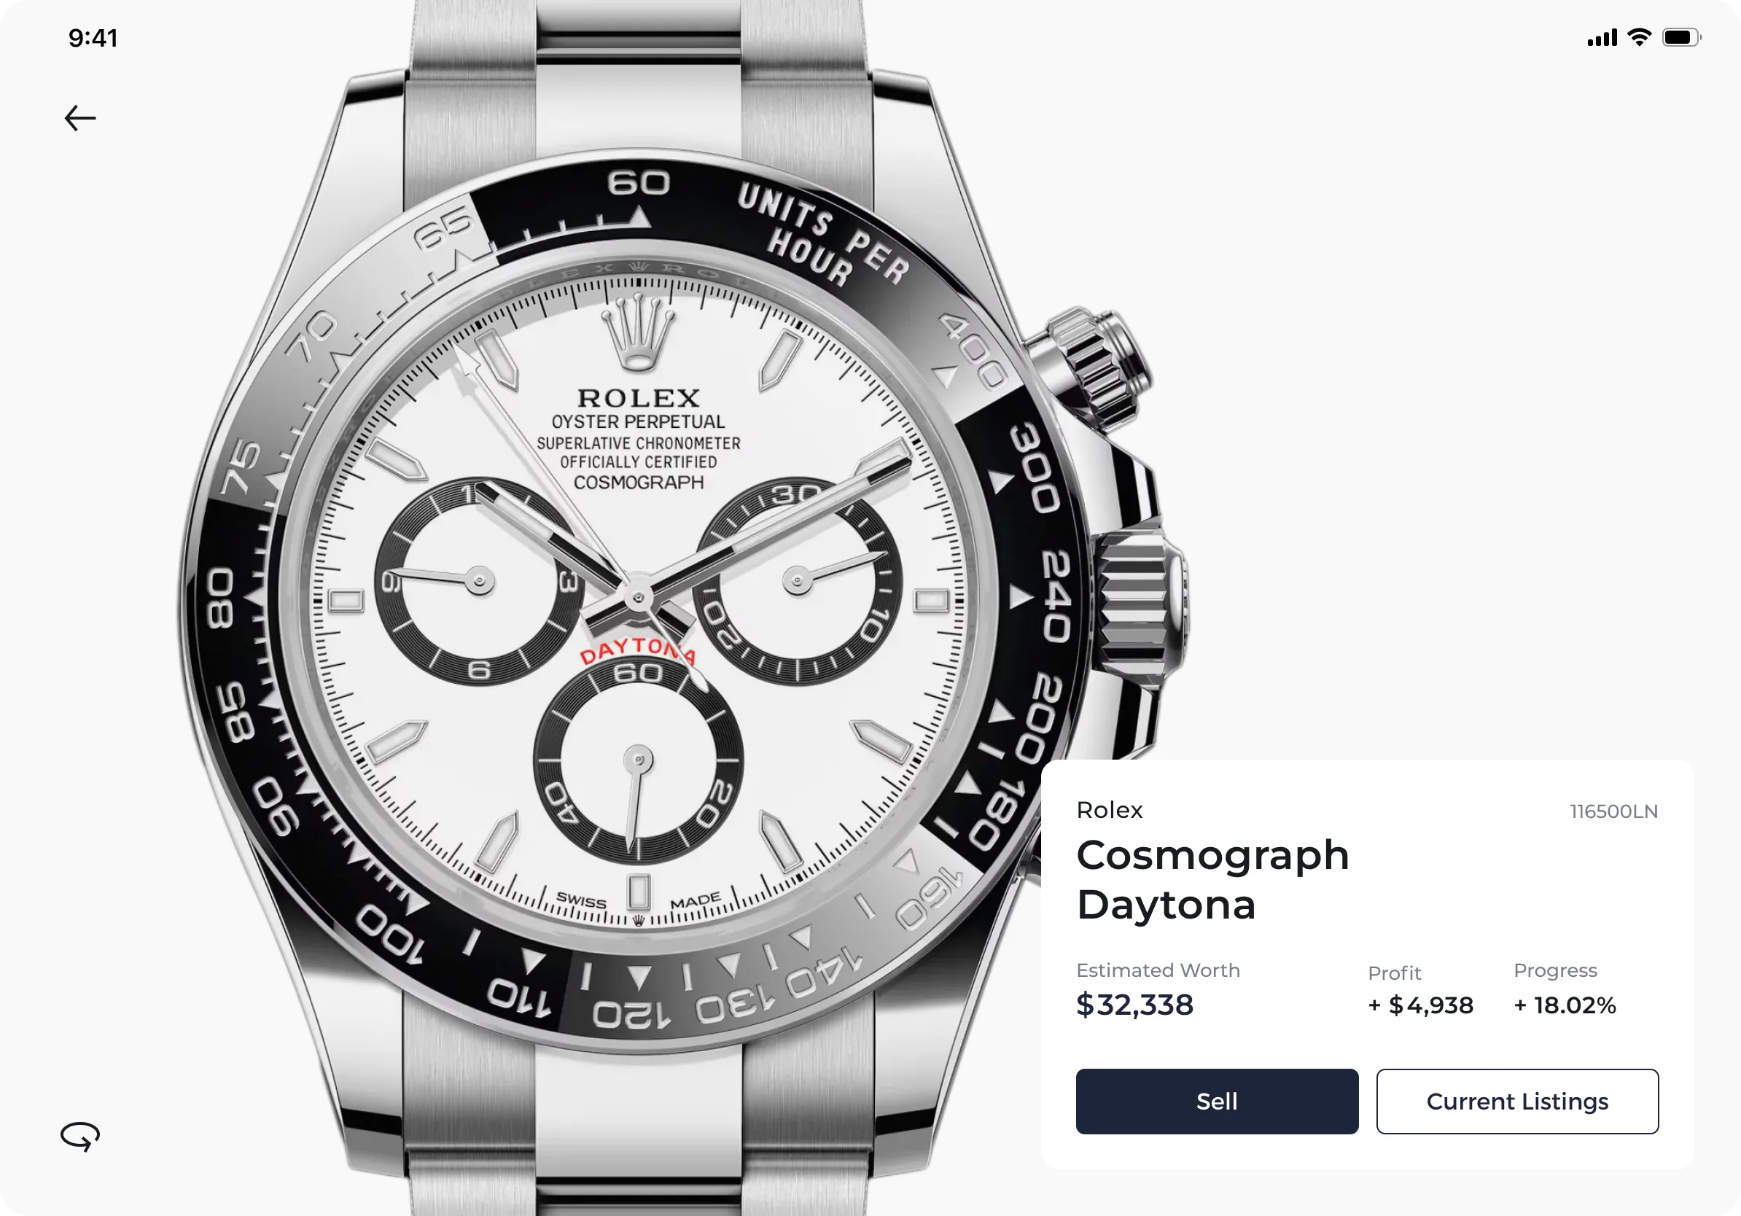Viewport: 1741px width, 1216px height.
Task: Tap the rotate view icon
Action: [79, 1137]
